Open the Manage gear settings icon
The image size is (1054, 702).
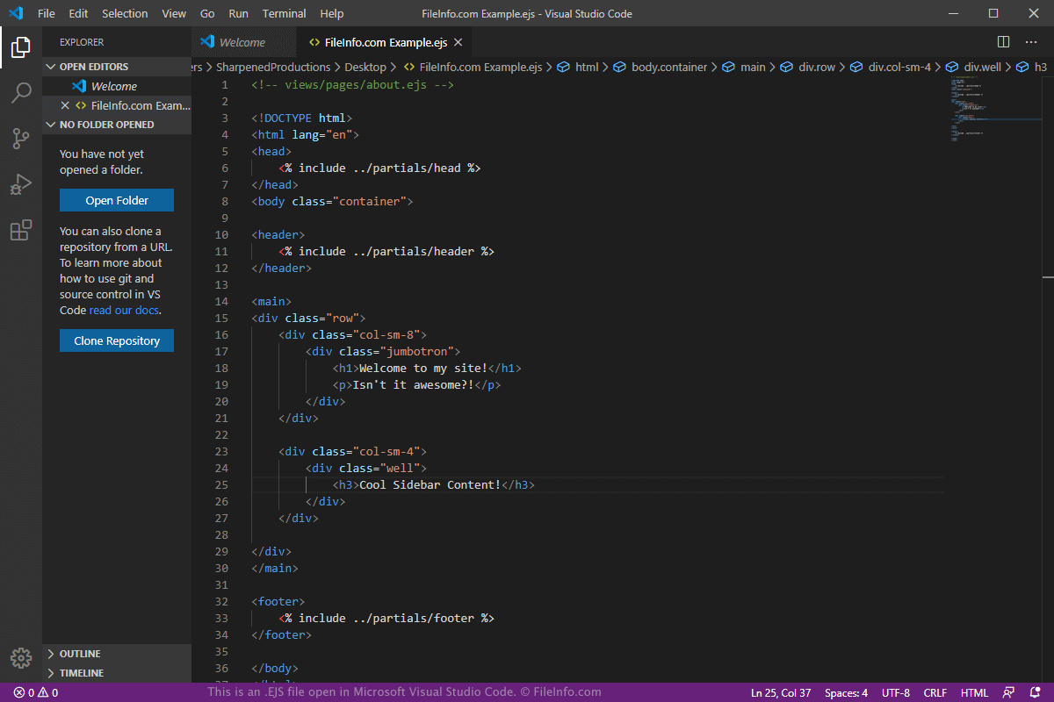click(21, 657)
